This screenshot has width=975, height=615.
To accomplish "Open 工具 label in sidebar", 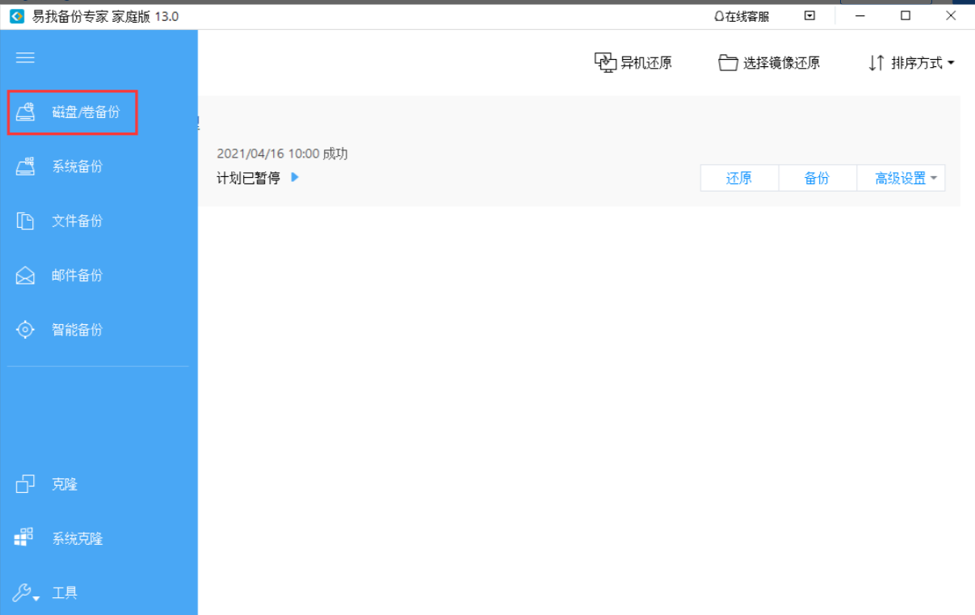I will click(x=65, y=593).
